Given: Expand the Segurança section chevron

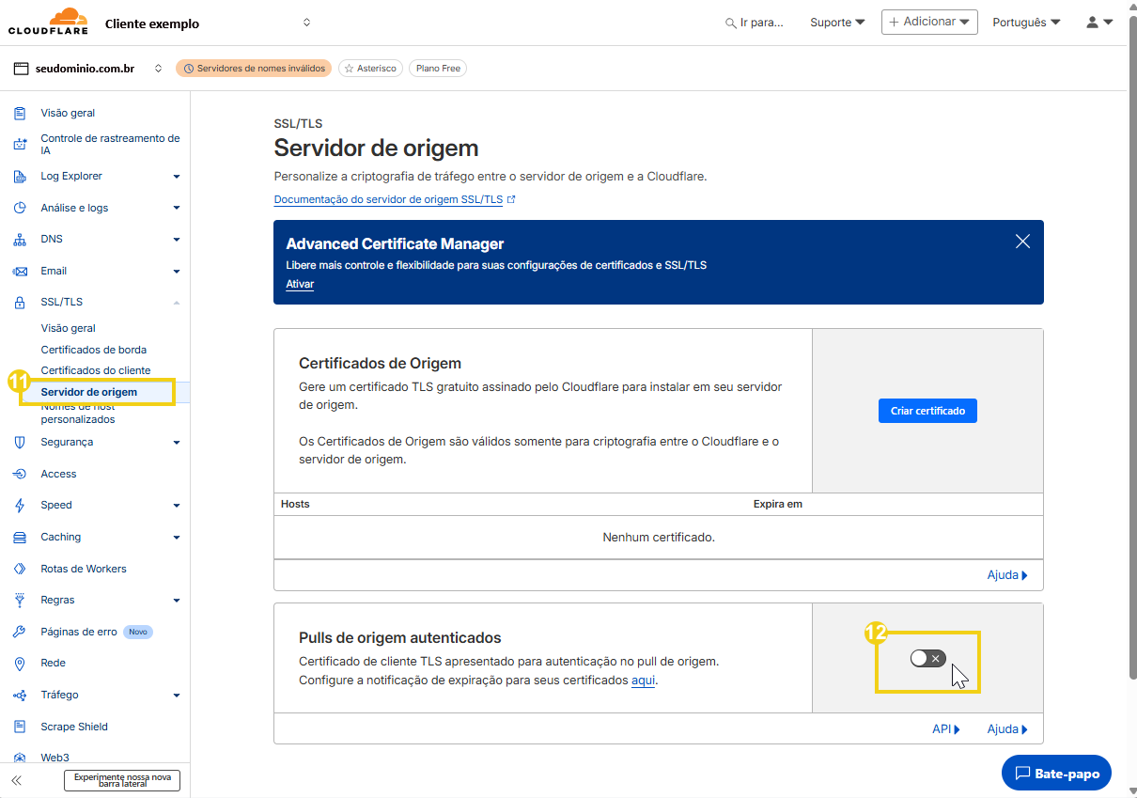Looking at the screenshot, I should pyautogui.click(x=175, y=442).
